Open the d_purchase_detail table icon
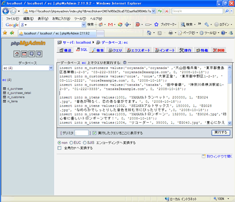 pyautogui.click(x=5, y=93)
